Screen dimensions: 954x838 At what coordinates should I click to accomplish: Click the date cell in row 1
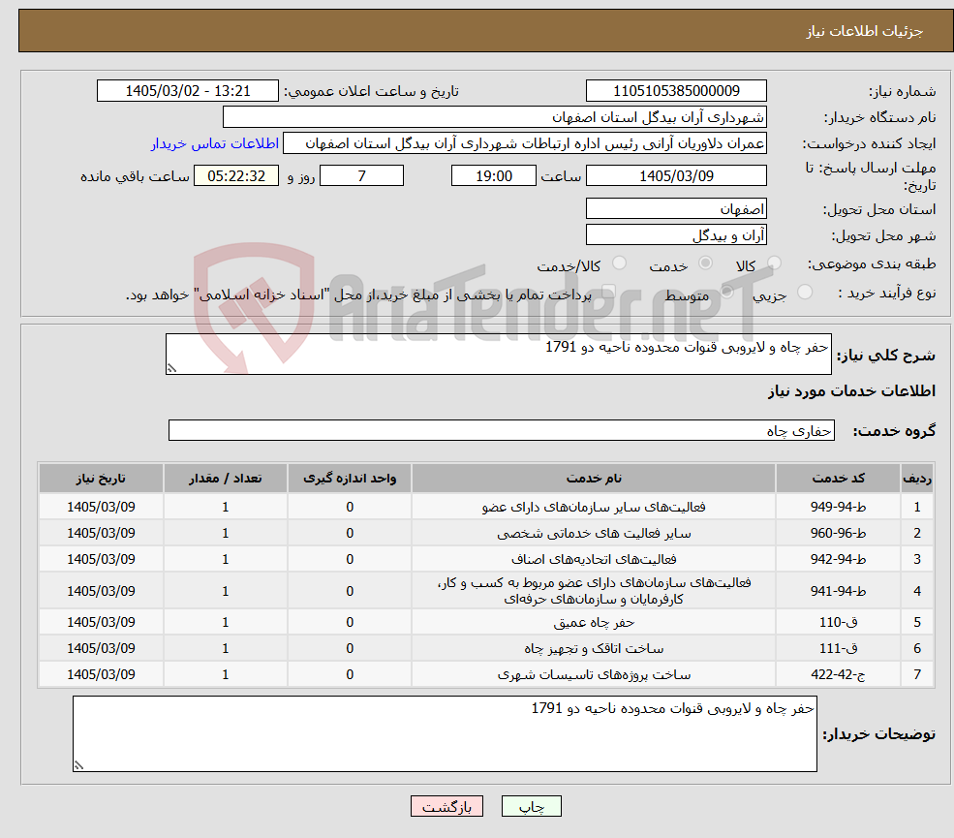101,507
